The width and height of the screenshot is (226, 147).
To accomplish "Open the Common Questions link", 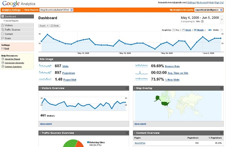I will 13,67.
